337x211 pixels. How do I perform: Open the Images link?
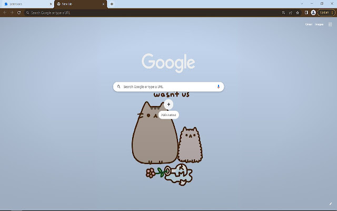coord(319,24)
